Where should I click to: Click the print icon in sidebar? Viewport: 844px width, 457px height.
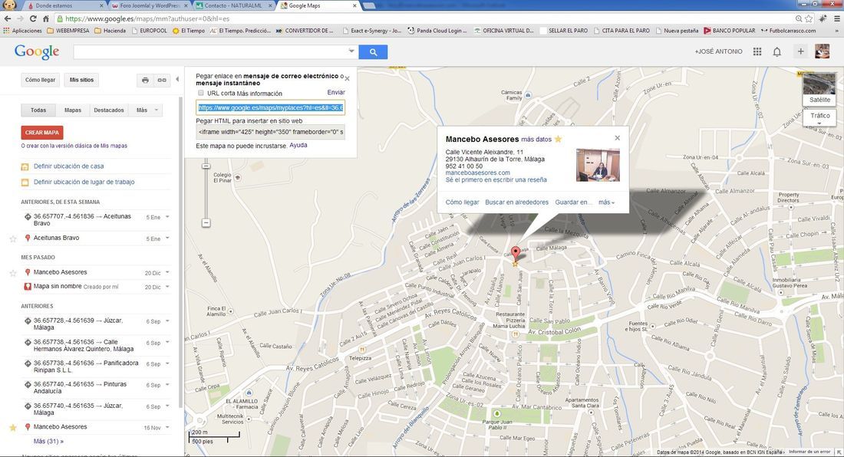145,80
